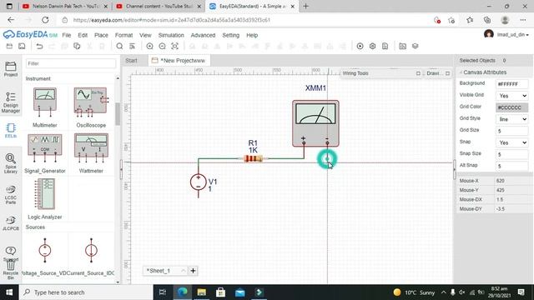The height and width of the screenshot is (300, 534).
Task: Toggle the Wiring Tools panel collapse button
Action: 418,73
